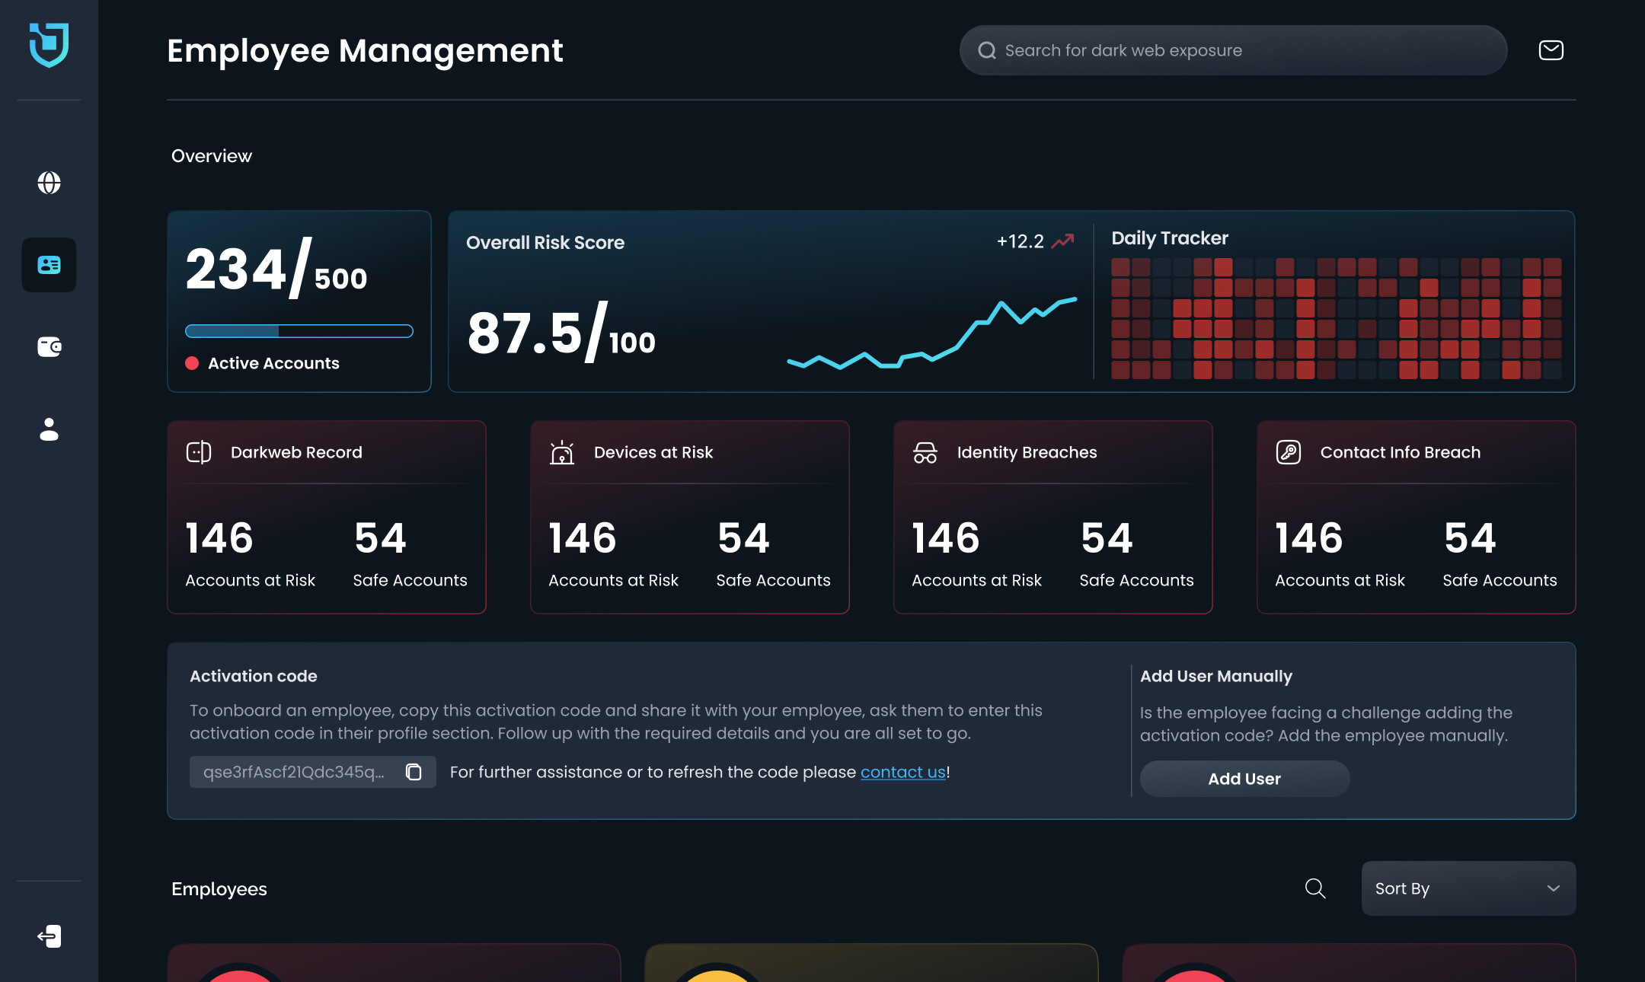The width and height of the screenshot is (1645, 982).
Task: Open the globe web exposure section
Action: point(50,183)
